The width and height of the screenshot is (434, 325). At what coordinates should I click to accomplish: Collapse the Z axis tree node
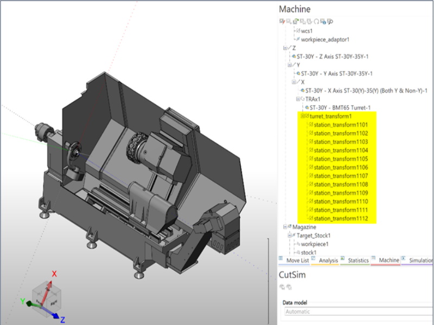285,48
